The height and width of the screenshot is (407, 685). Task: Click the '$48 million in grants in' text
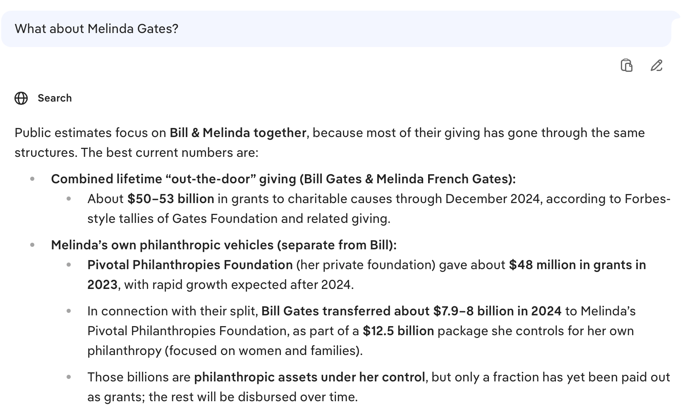coord(577,265)
